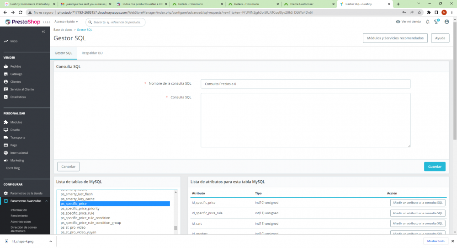Open Administración submenu item
The height and width of the screenshot is (248, 457).
click(x=21, y=222)
